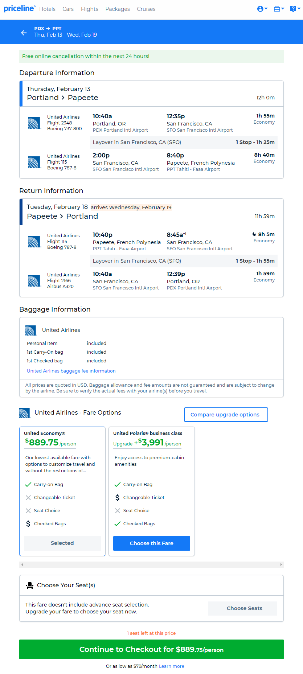Image resolution: width=303 pixels, height=674 pixels.
Task: Click Choose this Fare for Polaris
Action: (152, 543)
